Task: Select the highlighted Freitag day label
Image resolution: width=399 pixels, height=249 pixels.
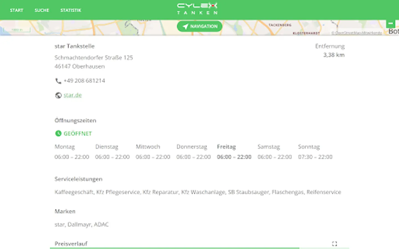Action: tap(226, 147)
